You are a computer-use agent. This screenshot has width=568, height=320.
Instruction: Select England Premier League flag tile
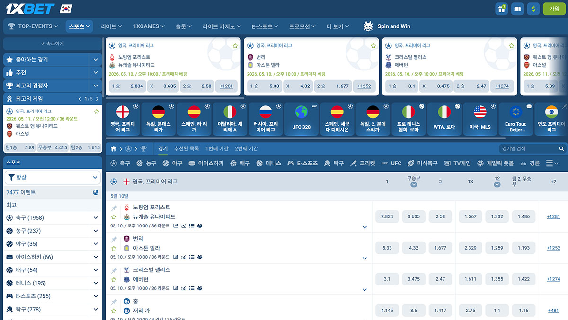[x=123, y=119]
